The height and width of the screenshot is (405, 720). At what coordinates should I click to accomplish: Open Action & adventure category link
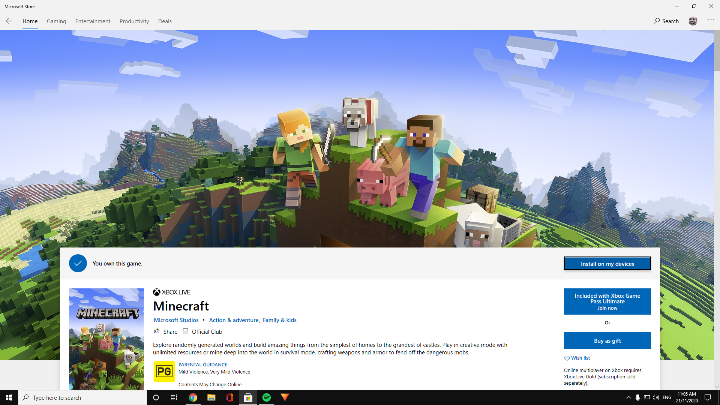coord(234,320)
